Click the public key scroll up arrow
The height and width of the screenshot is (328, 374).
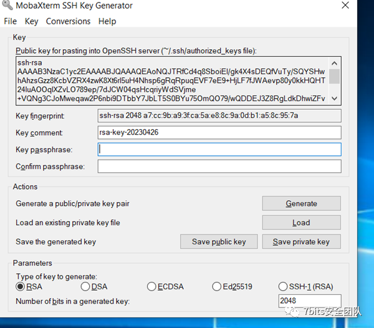(x=334, y=63)
